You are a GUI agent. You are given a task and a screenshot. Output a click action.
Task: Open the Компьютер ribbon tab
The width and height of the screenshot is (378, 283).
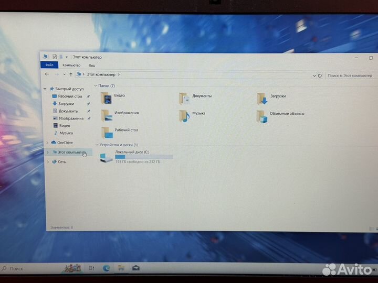[71, 65]
